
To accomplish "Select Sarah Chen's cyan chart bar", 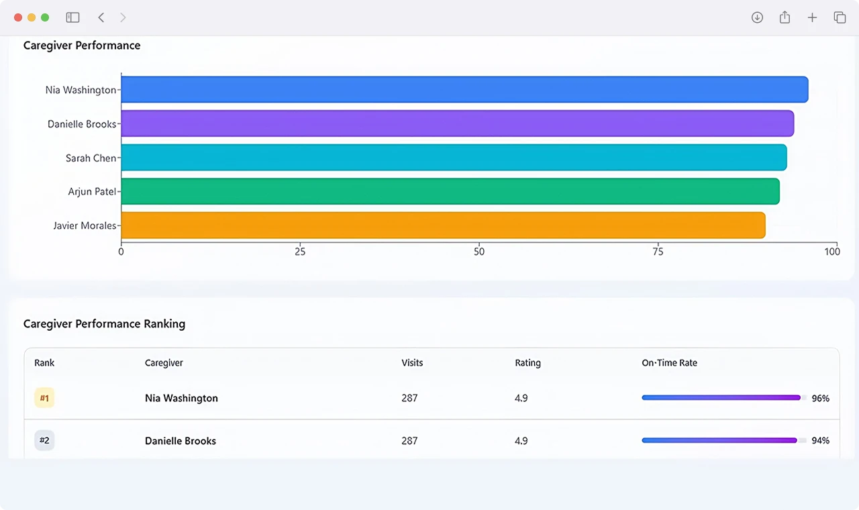I will point(454,158).
